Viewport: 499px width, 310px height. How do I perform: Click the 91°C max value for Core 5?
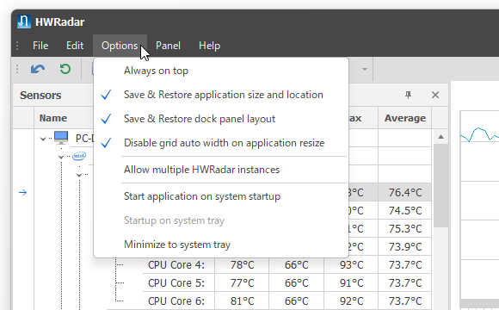(351, 283)
